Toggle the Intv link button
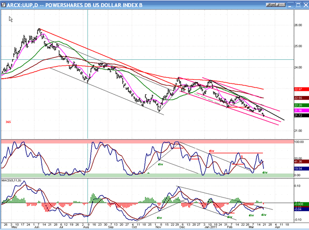This screenshot has height=230, width=309. (x=280, y=5)
